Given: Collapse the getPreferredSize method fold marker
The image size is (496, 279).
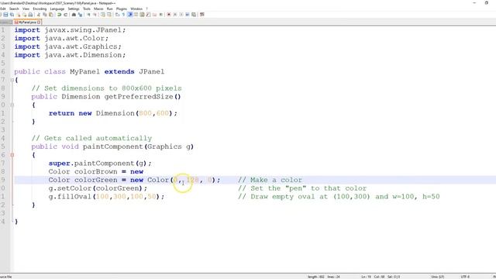Looking at the screenshot, I should click(12, 105).
